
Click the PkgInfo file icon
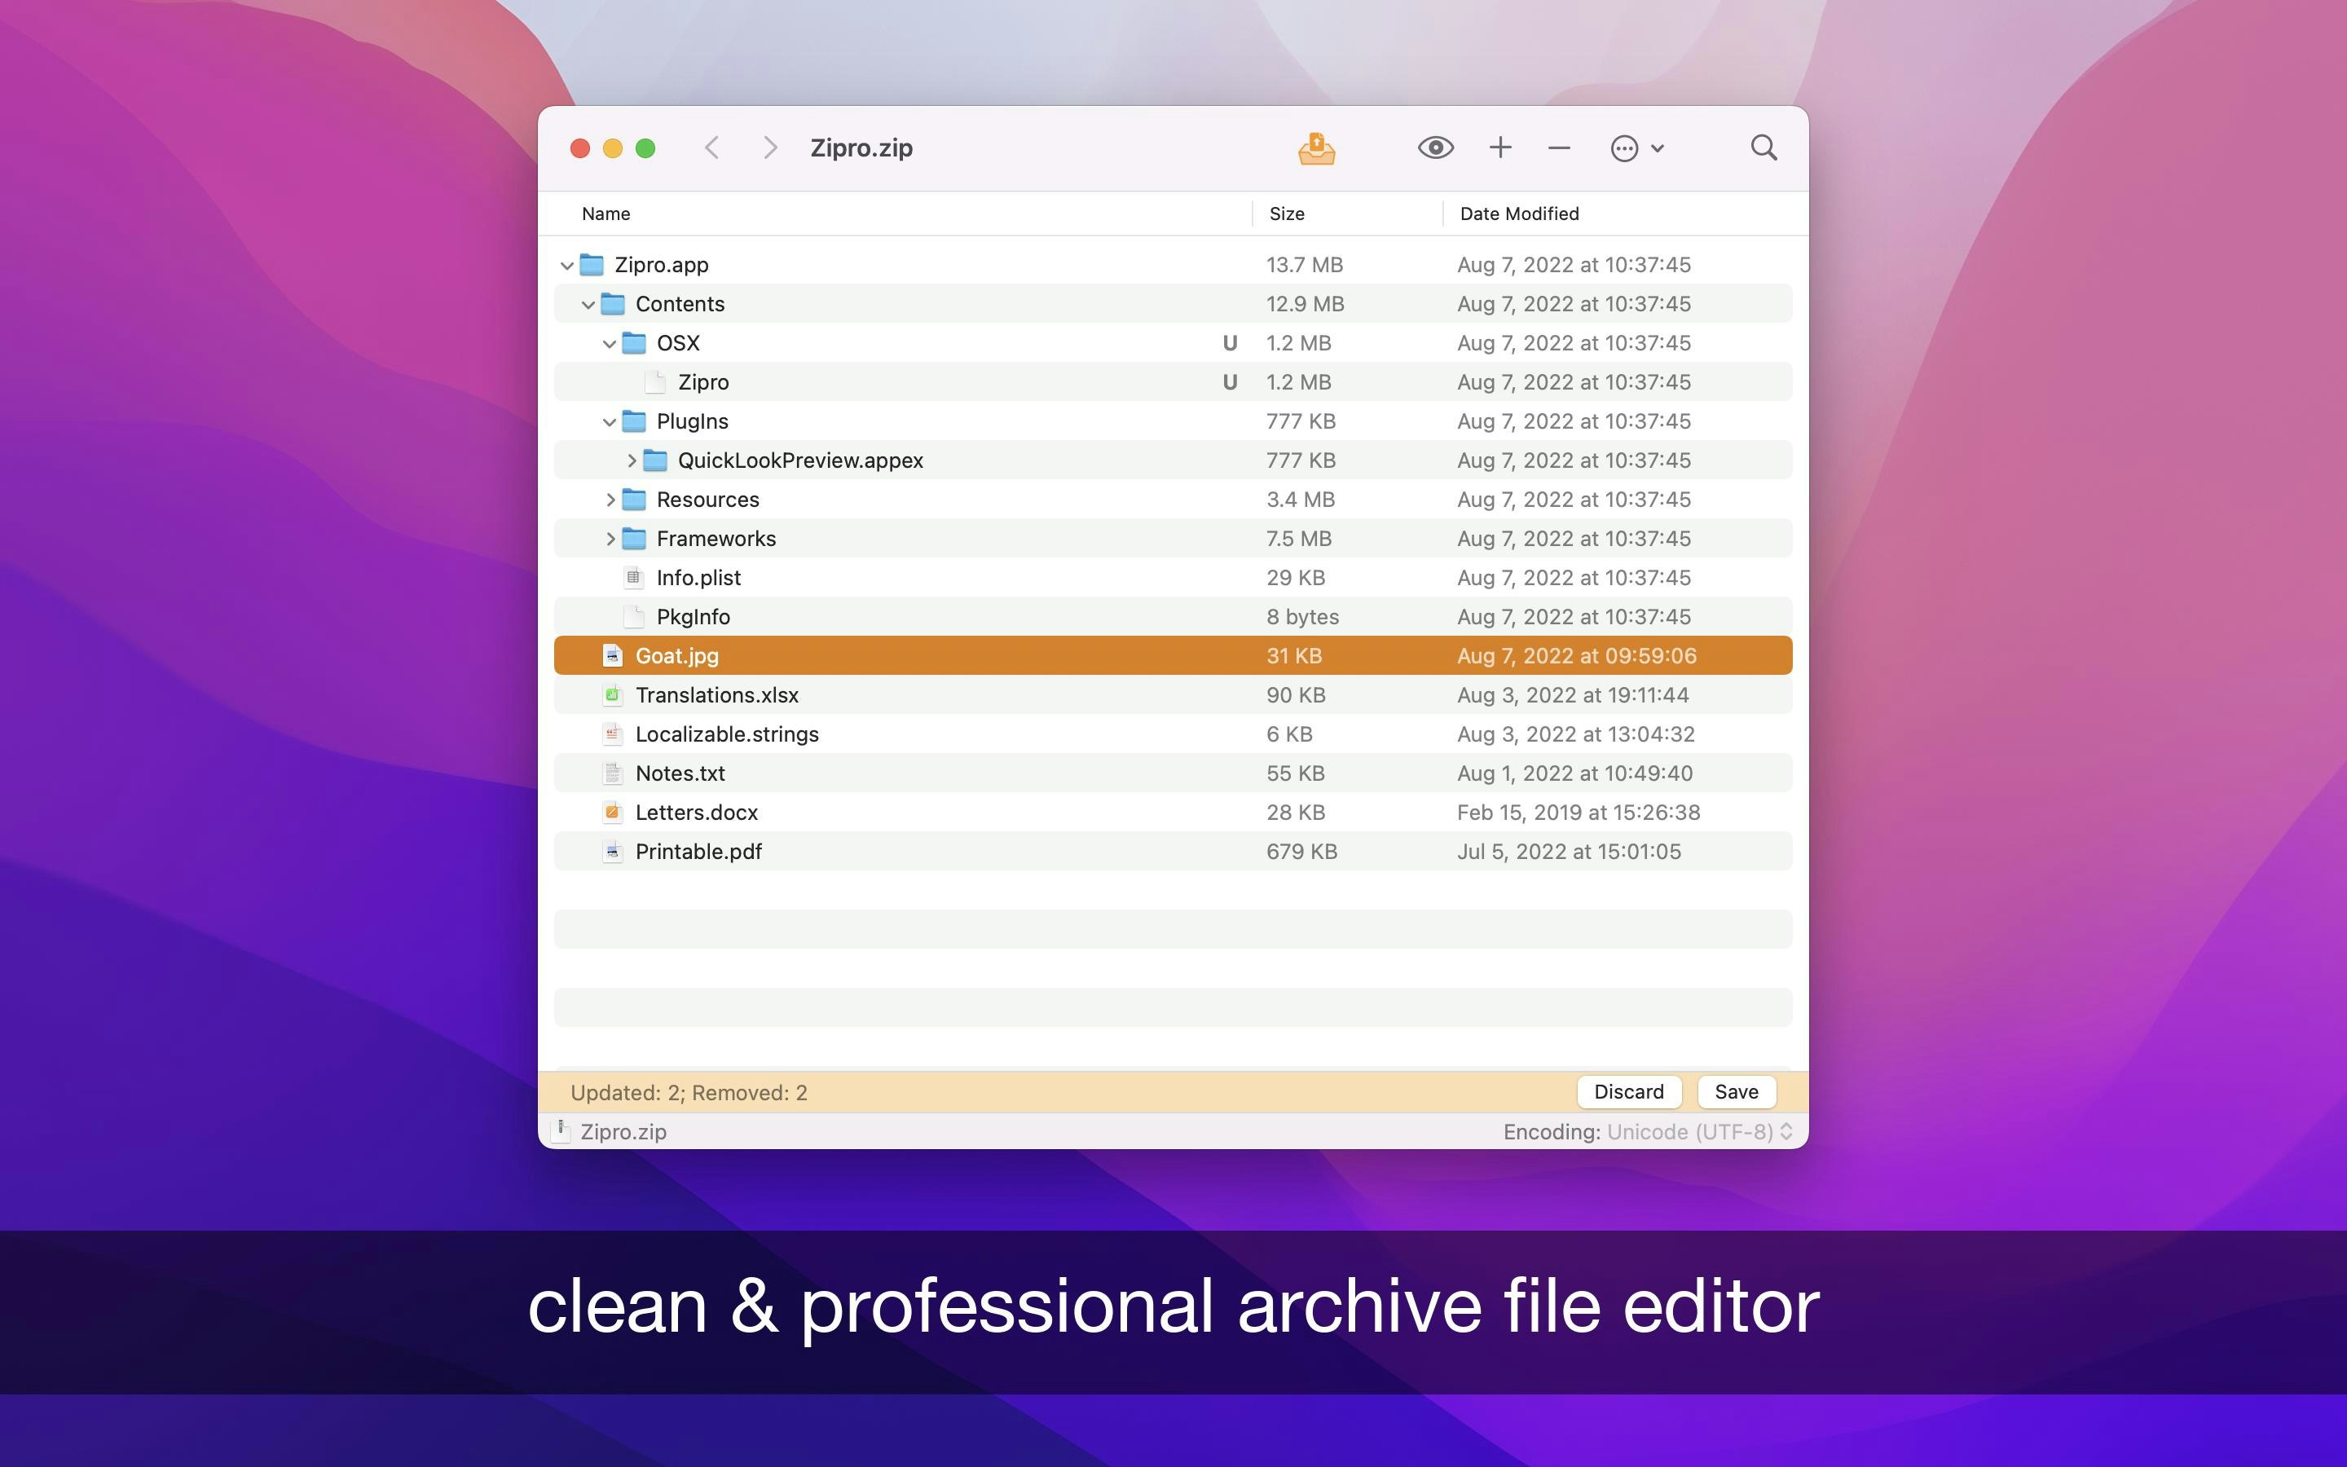tap(633, 617)
